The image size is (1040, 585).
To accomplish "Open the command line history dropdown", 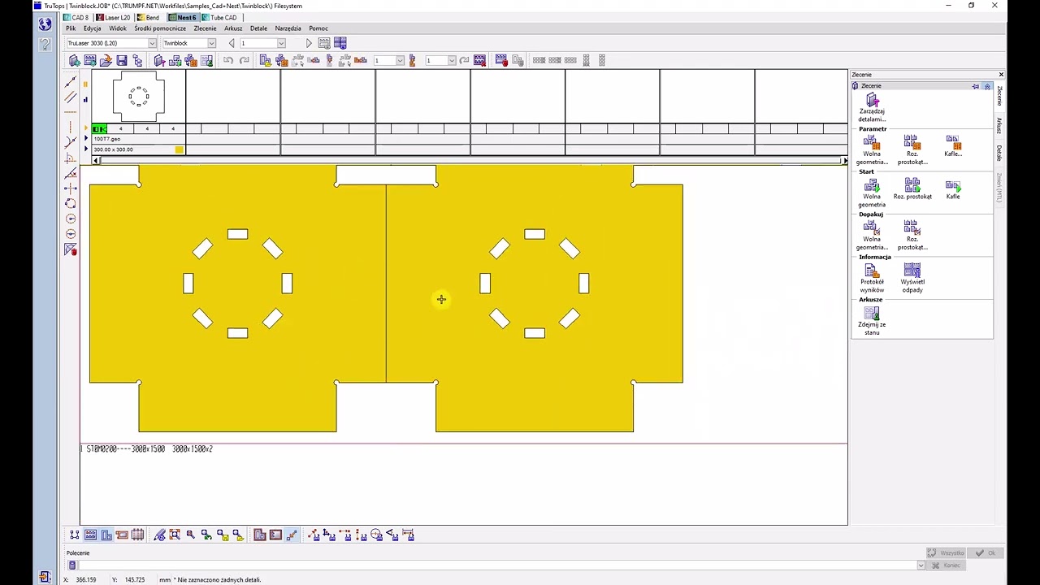I will pos(921,565).
